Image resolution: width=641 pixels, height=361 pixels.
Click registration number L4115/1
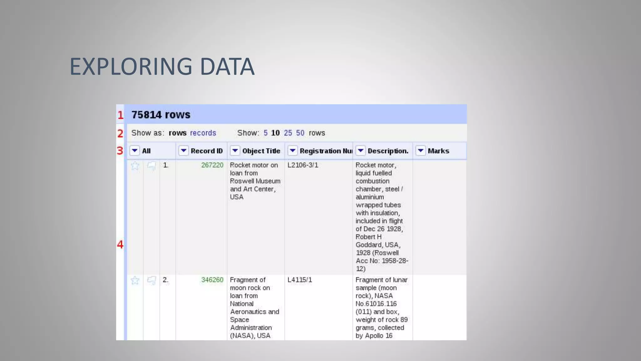tap(300, 280)
